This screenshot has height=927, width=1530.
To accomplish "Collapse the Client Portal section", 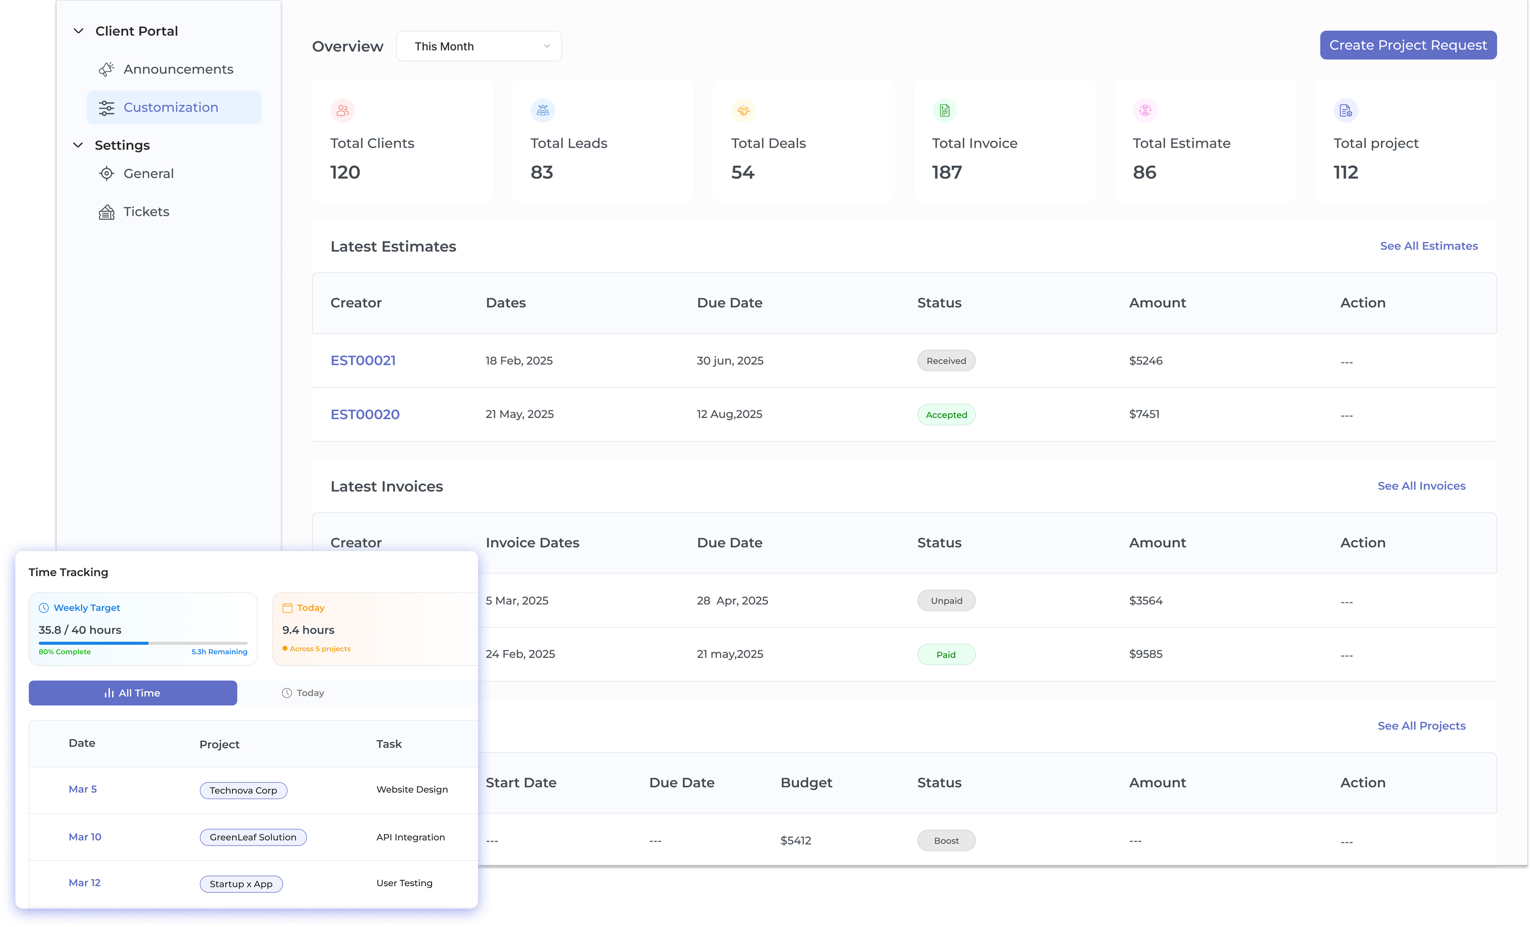I will pos(78,30).
